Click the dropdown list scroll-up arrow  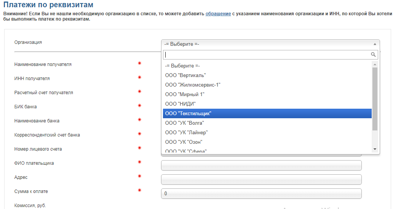375,64
